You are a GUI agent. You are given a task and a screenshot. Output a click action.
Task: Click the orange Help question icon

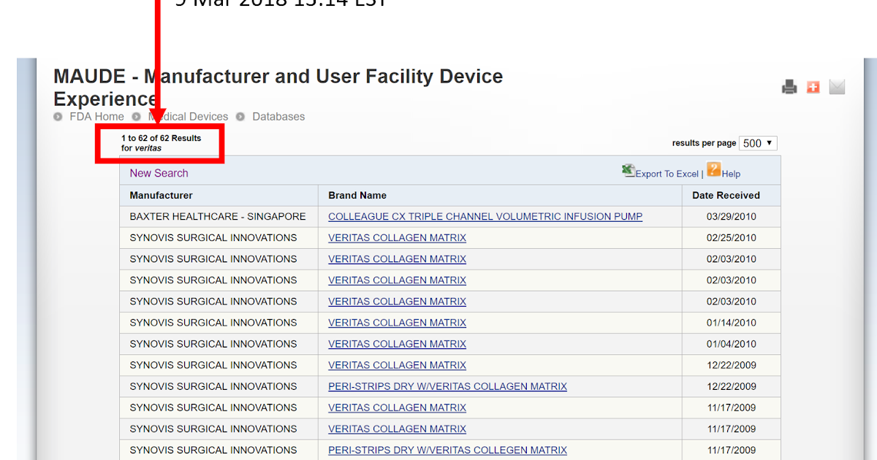pos(713,170)
